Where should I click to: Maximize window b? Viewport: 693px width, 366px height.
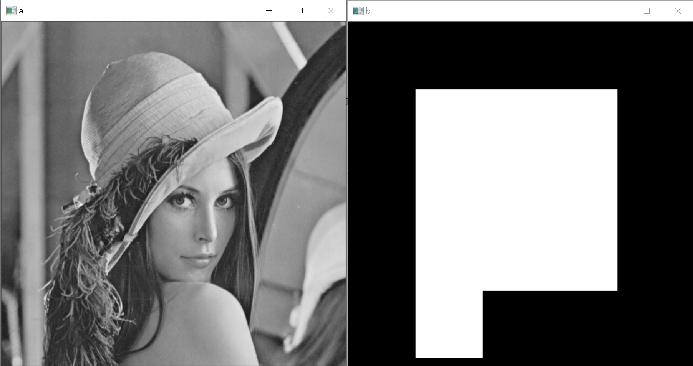point(647,11)
